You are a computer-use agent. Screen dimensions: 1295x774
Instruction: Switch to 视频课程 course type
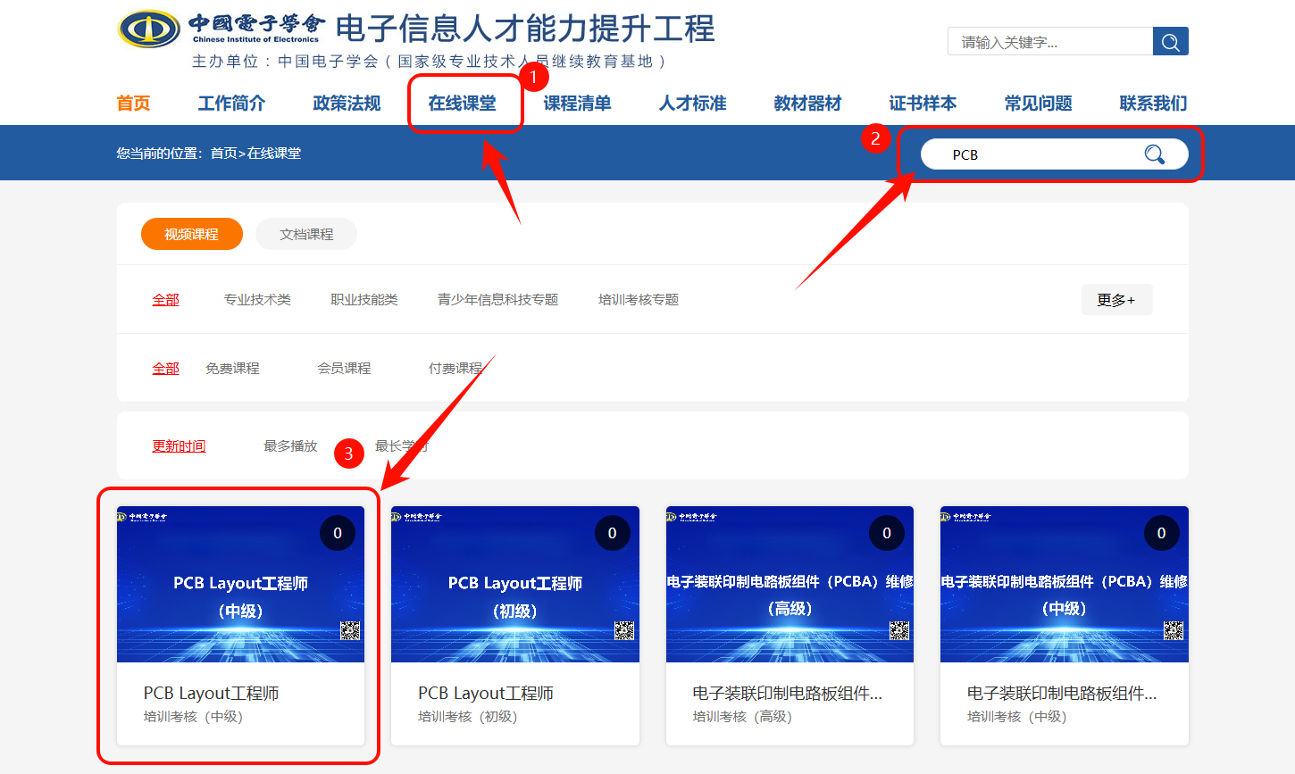(191, 234)
